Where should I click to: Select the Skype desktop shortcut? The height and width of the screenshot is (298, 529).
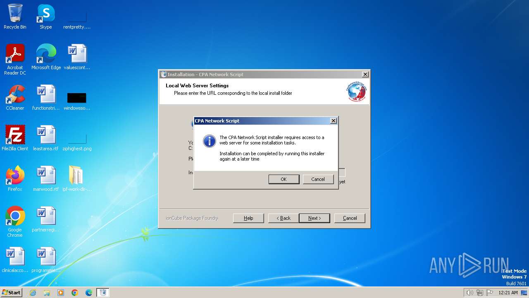click(46, 17)
